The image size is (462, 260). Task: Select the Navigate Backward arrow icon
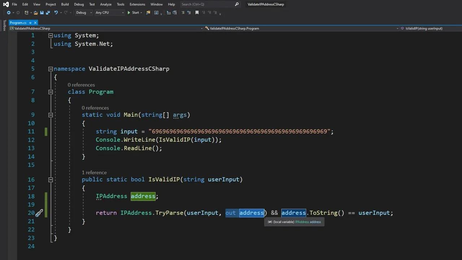coord(9,13)
